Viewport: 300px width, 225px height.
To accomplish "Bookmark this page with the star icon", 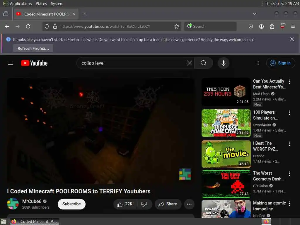I will [x=177, y=26].
